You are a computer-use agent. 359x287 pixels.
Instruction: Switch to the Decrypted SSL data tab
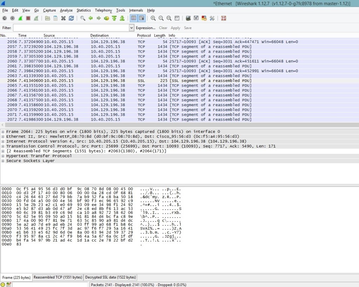pyautogui.click(x=110, y=277)
